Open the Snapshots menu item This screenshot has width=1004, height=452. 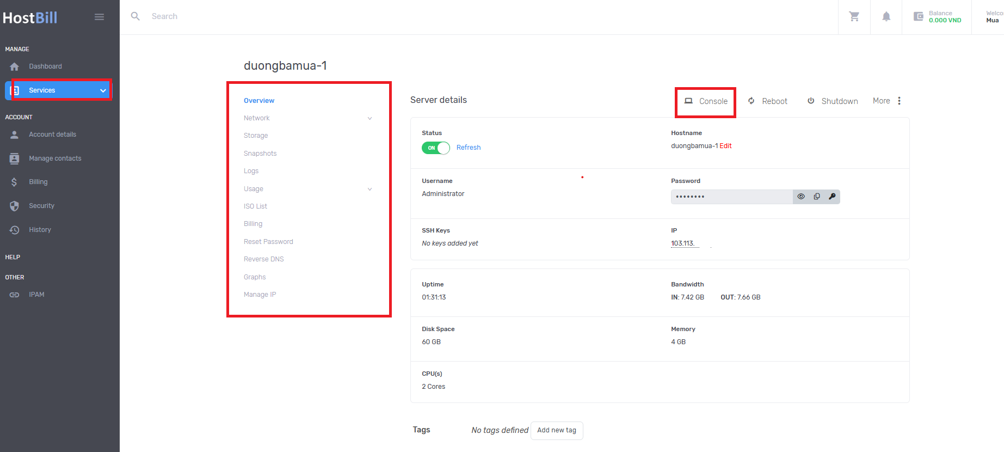click(x=260, y=154)
